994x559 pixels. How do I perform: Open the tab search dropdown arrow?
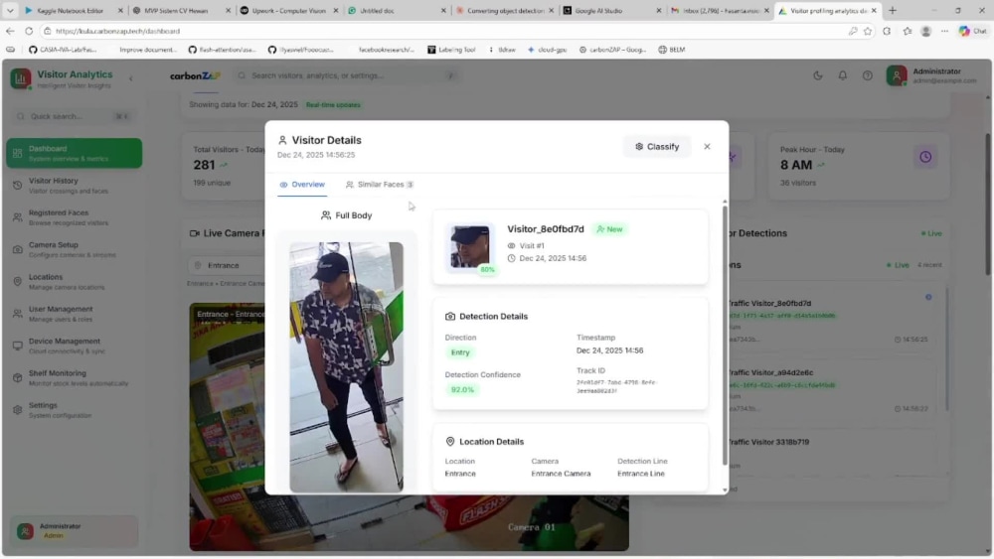point(10,11)
